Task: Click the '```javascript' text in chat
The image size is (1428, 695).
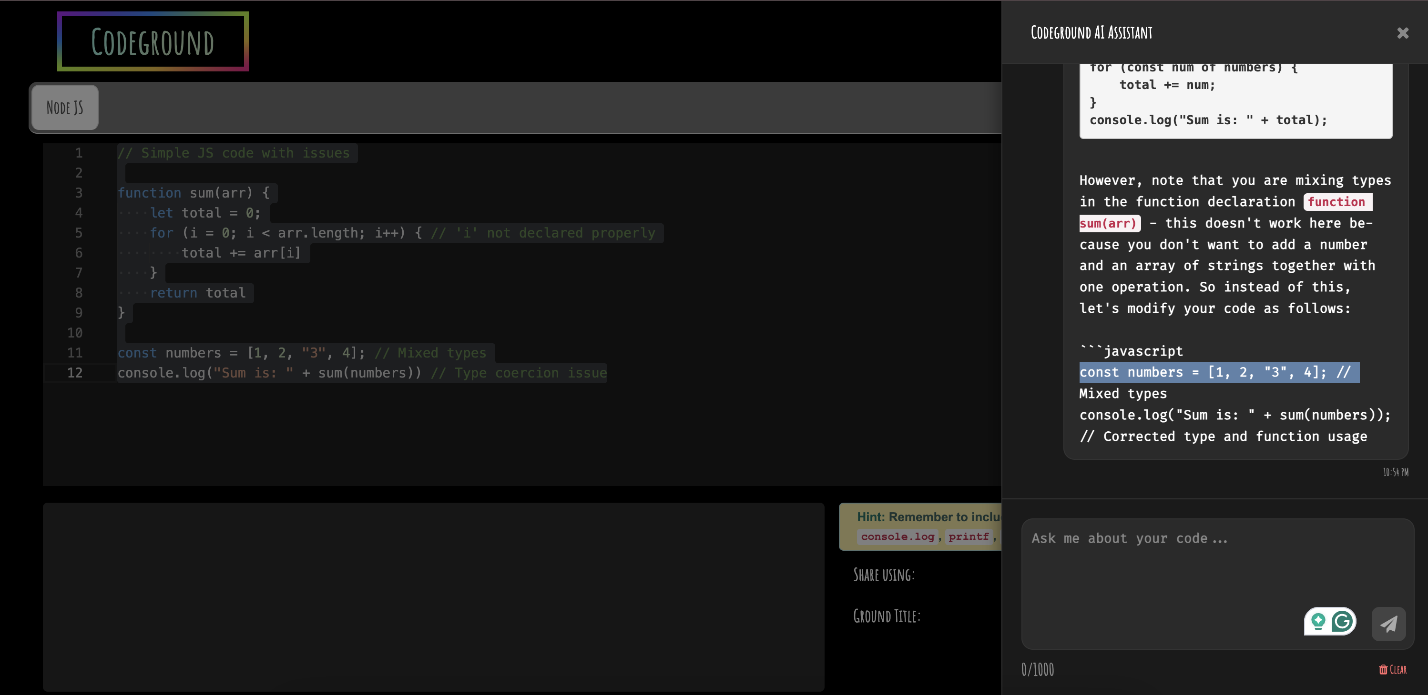Action: [1132, 351]
